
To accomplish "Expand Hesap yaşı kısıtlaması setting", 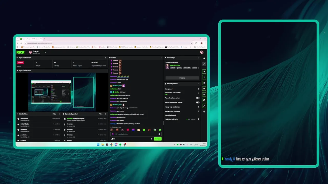I will 199,107.
